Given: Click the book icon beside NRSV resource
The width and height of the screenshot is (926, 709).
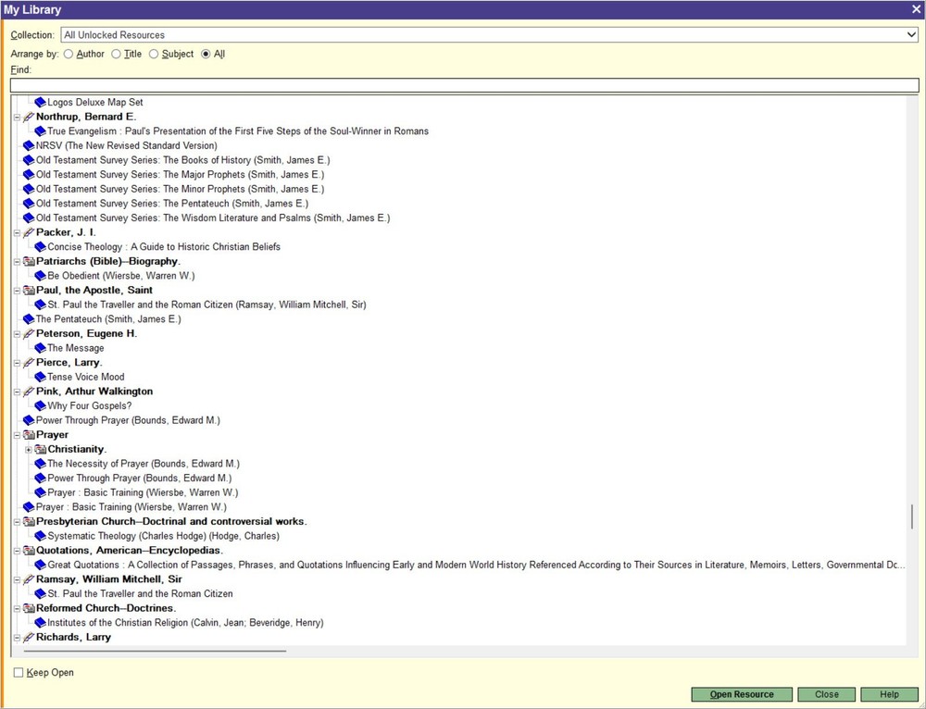Looking at the screenshot, I should [28, 145].
